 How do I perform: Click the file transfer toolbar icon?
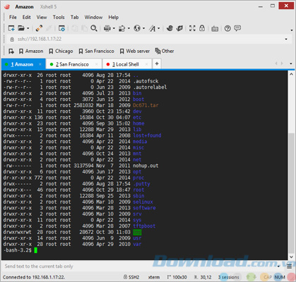pyautogui.click(x=122, y=28)
